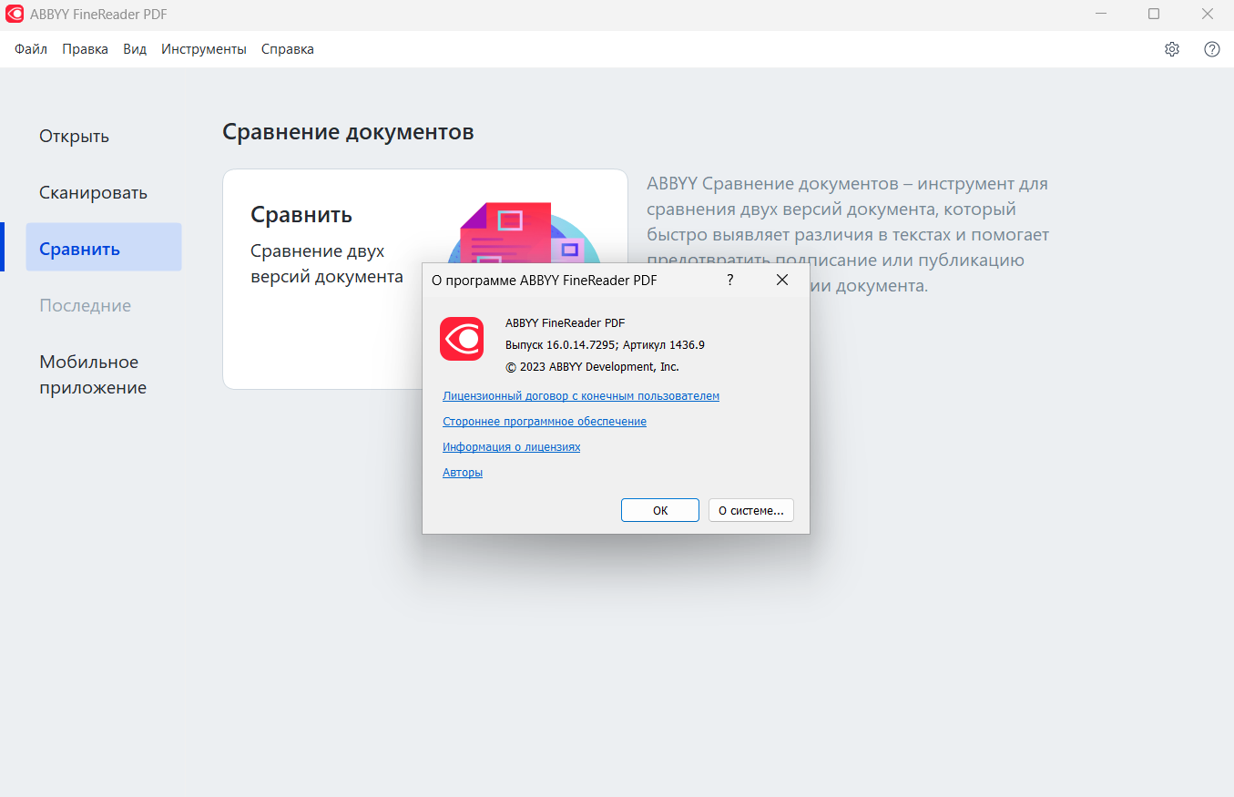Open the help question mark icon
The image size is (1234, 797).
[1212, 49]
